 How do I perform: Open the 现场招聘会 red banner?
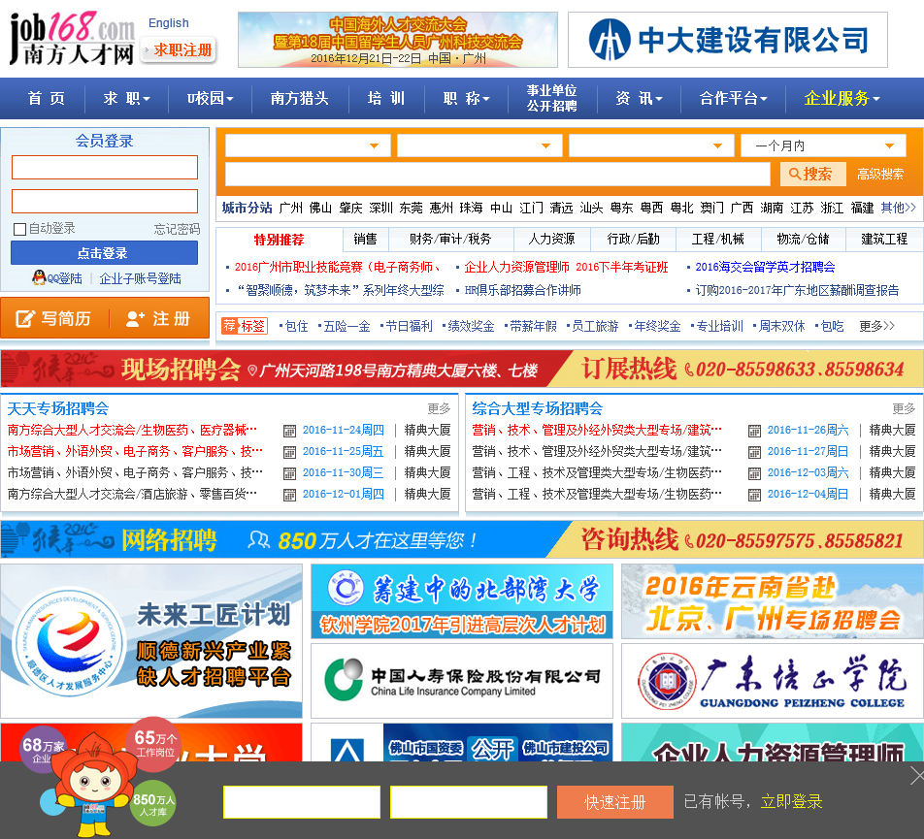462,369
